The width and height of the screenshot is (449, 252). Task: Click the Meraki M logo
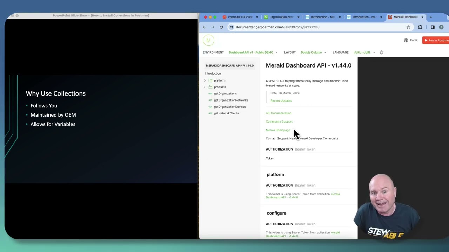208,40
